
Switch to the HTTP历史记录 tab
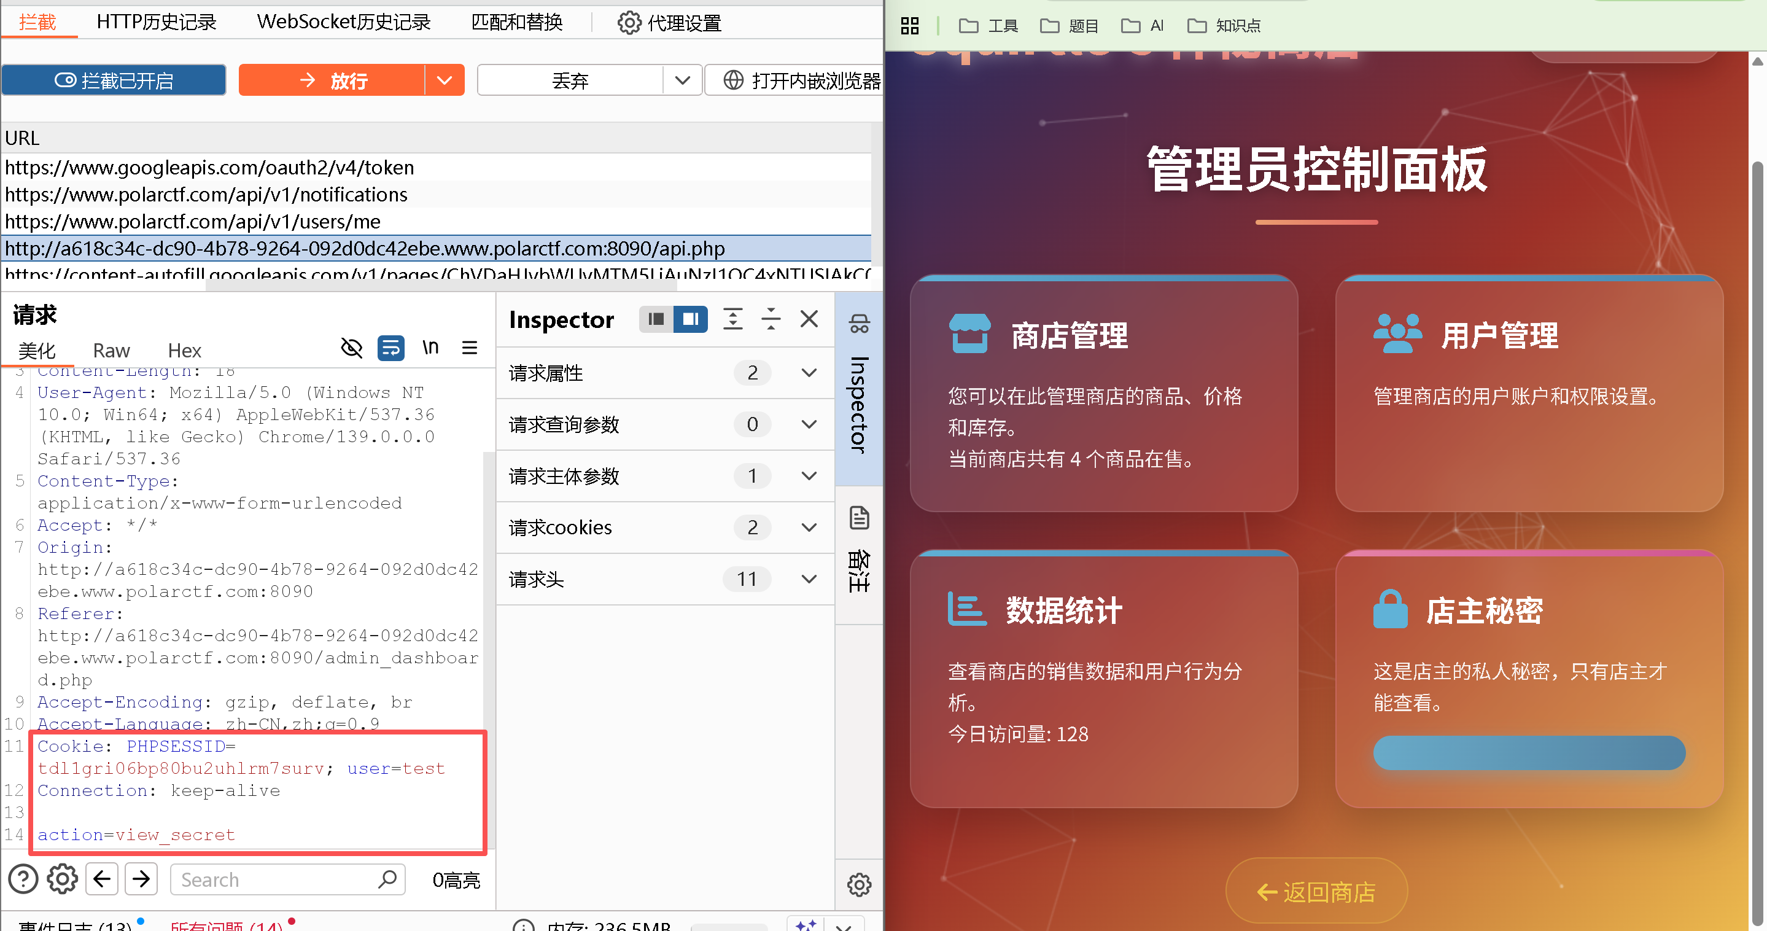tap(157, 23)
